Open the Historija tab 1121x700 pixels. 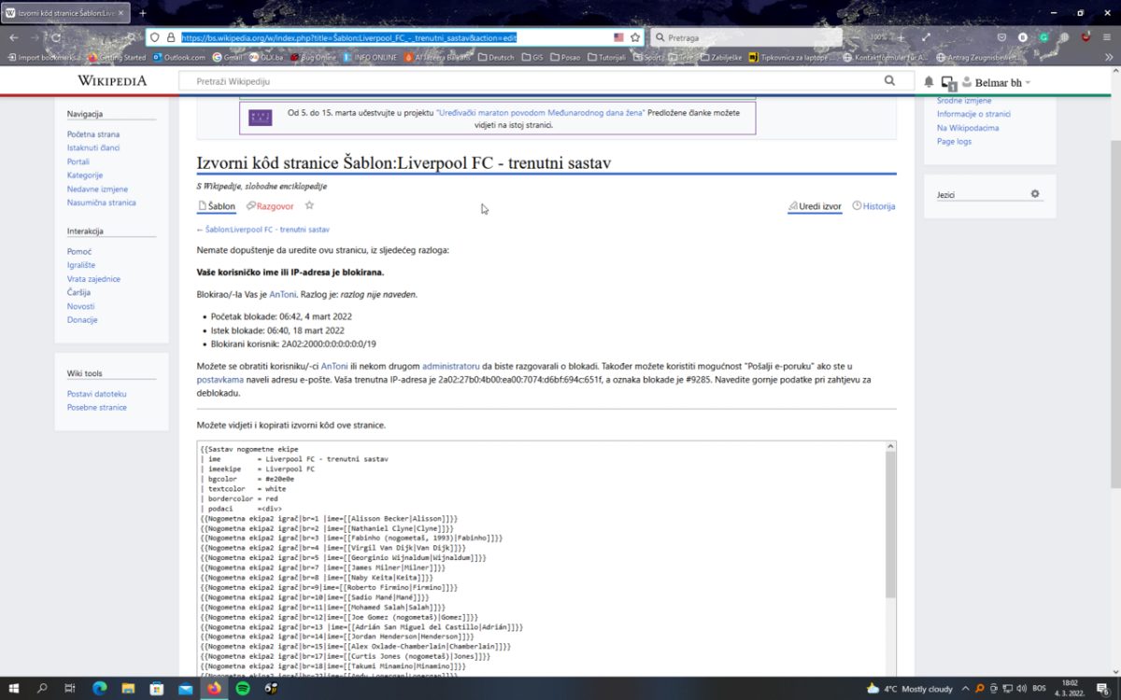873,206
